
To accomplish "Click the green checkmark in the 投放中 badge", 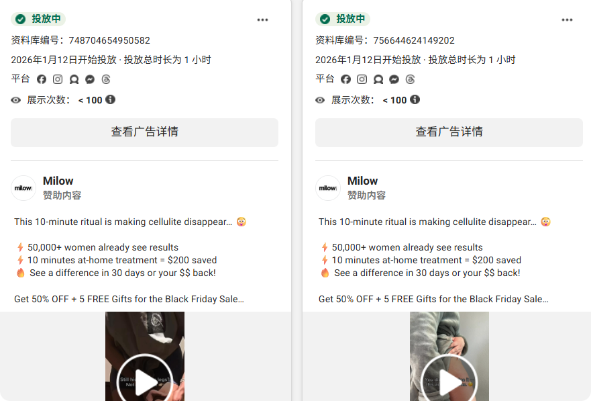I will pyautogui.click(x=21, y=19).
